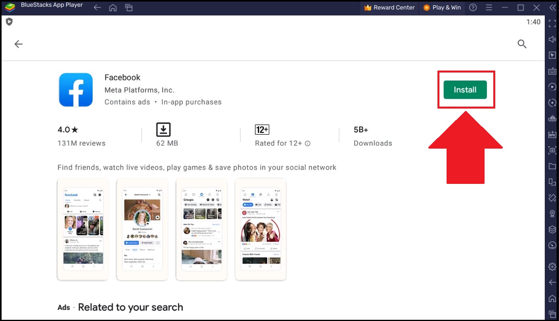Click the Related to your search heading
This screenshot has height=321, width=559.
[x=131, y=307]
